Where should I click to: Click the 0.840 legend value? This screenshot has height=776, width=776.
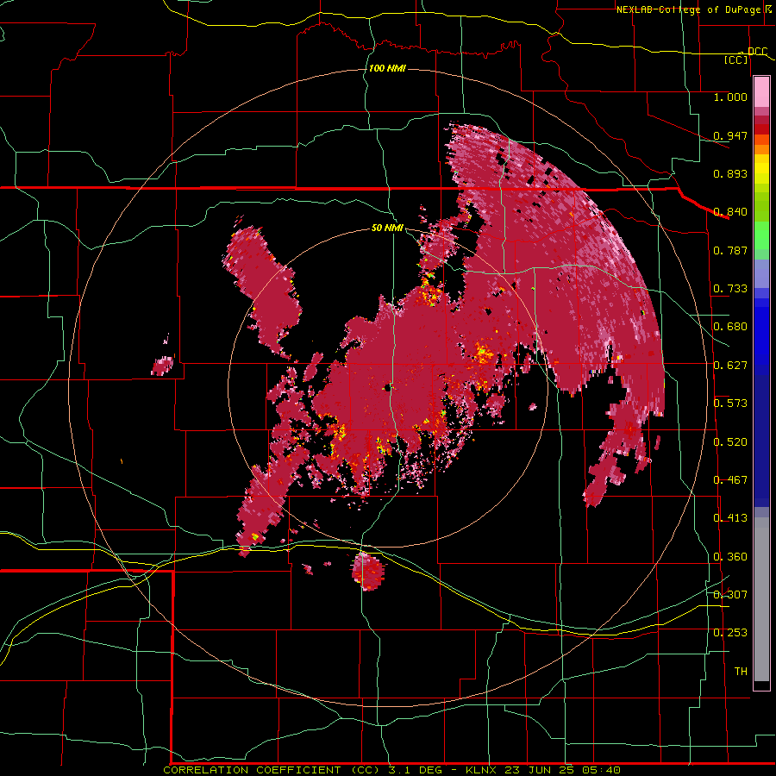(730, 212)
